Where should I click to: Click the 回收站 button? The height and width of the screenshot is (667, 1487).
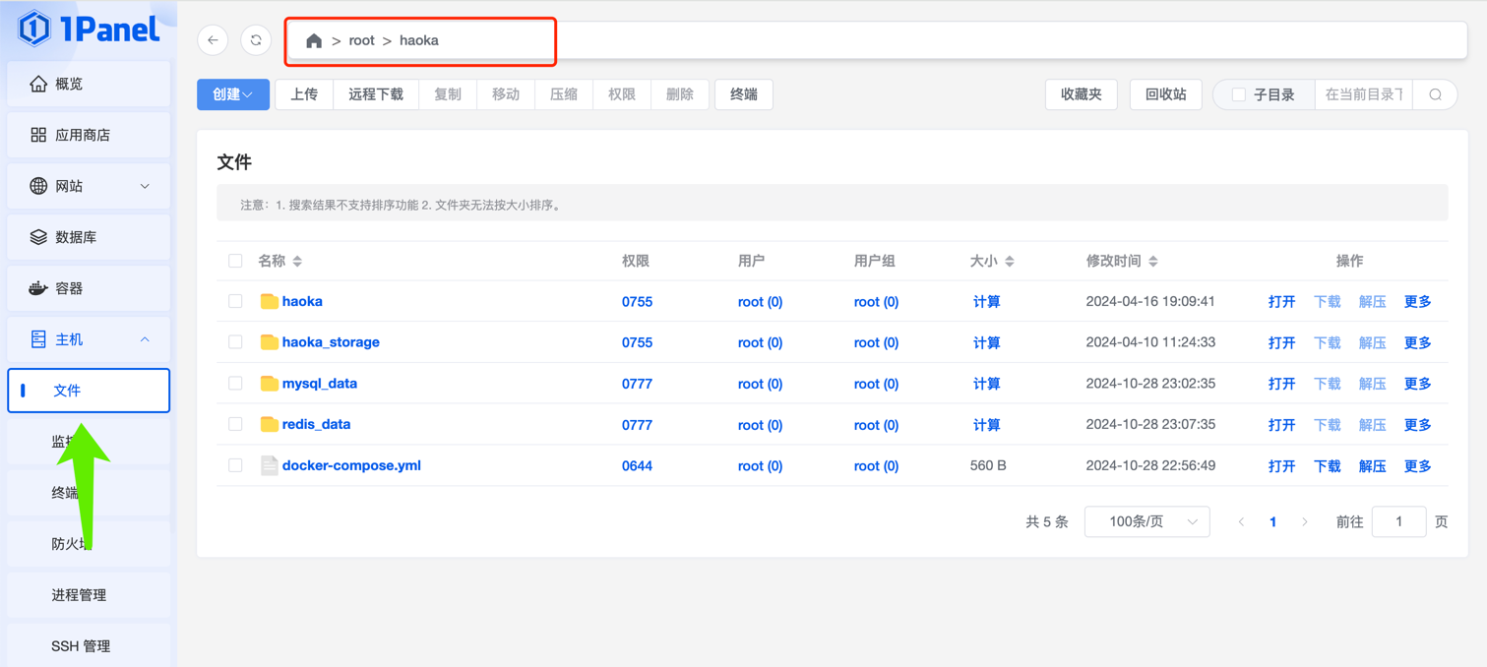[x=1165, y=94]
